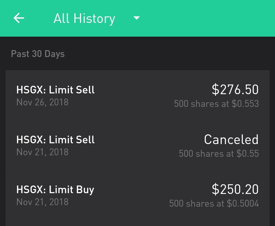Click the canceled sell order's Nov 21 date

pyautogui.click(x=43, y=152)
